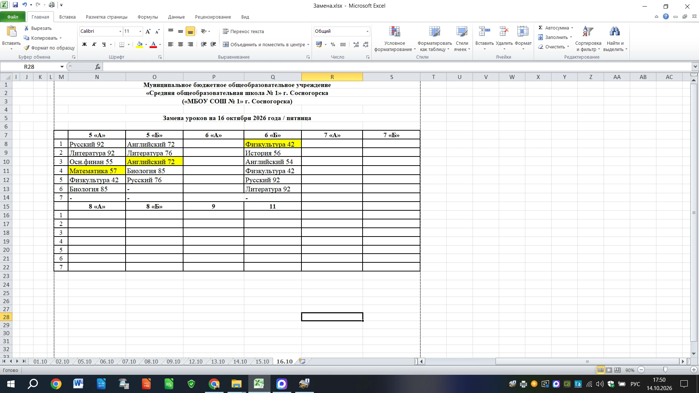The height and width of the screenshot is (393, 699).
Task: Click Find and select (Найти и выделить) binoculars
Action: tap(615, 39)
